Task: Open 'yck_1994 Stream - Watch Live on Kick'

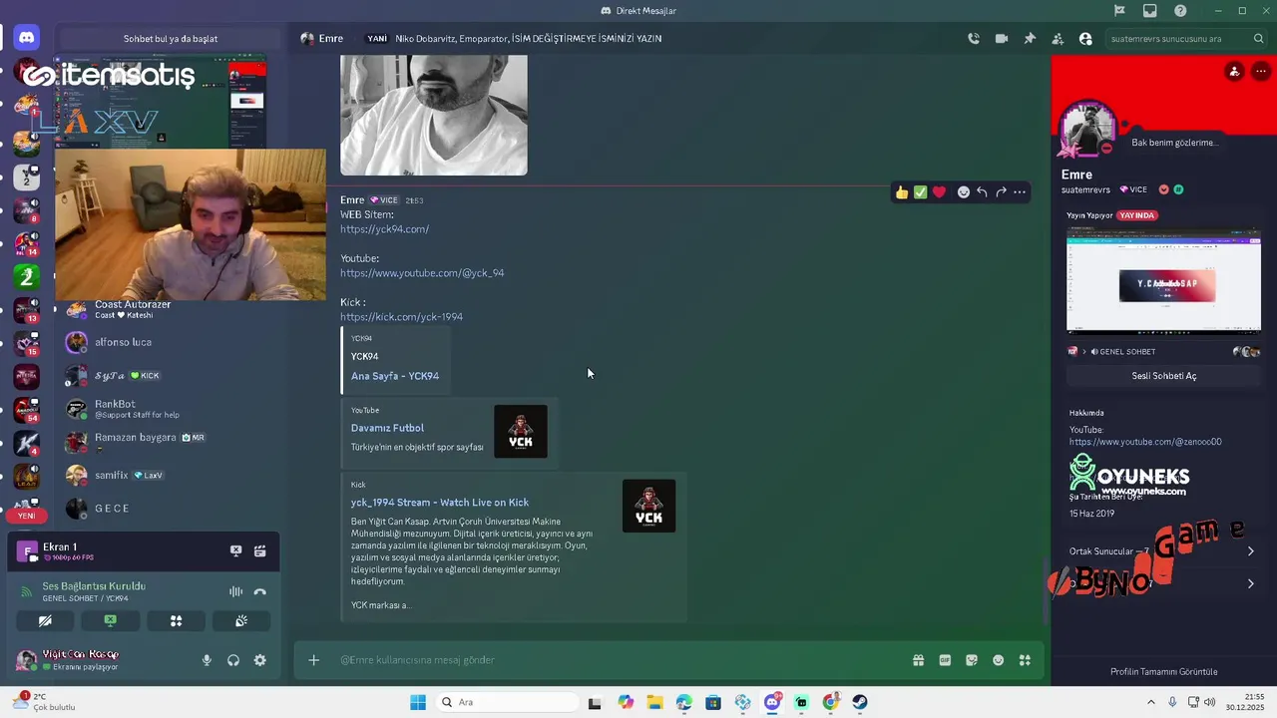Action: (x=440, y=503)
